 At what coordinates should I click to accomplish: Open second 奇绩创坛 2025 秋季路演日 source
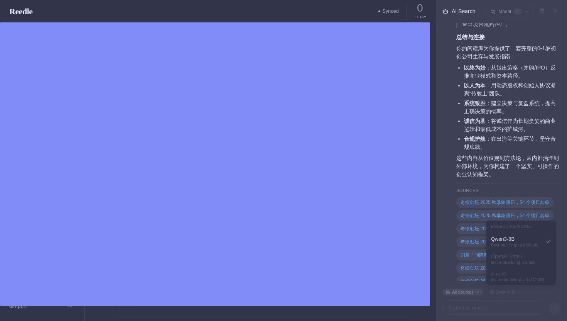(505, 216)
